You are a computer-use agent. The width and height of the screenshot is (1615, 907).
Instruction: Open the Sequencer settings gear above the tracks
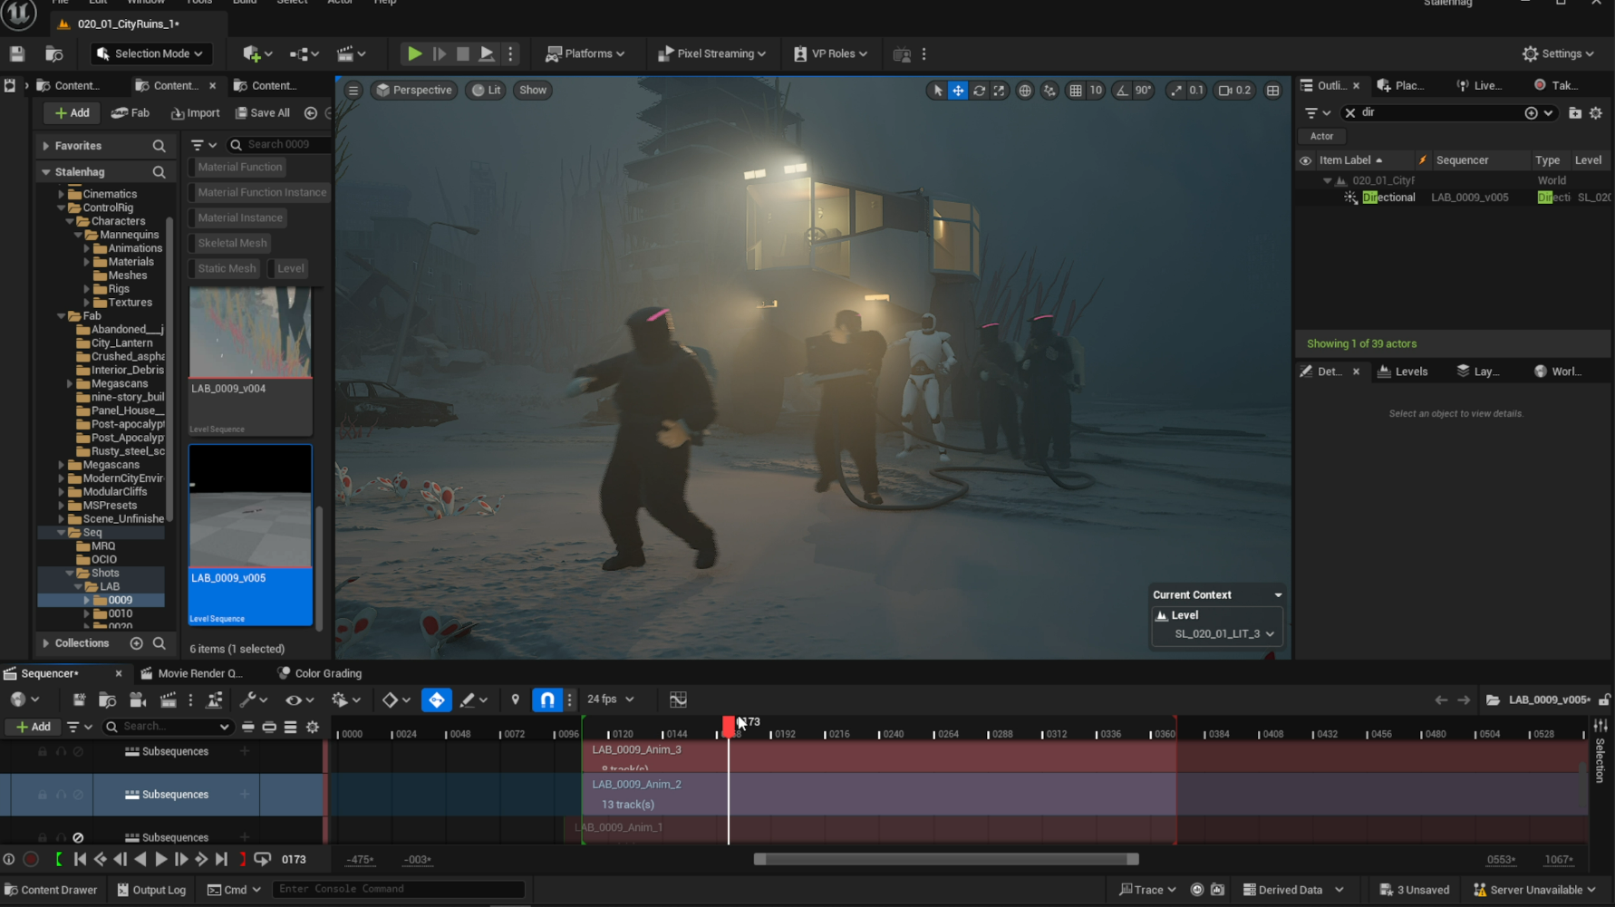pos(313,727)
